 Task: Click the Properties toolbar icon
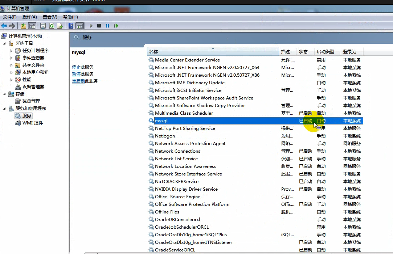pos(42,25)
